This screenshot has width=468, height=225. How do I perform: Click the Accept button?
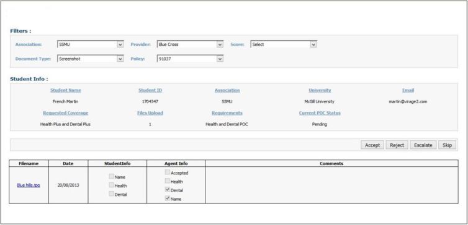372,145
